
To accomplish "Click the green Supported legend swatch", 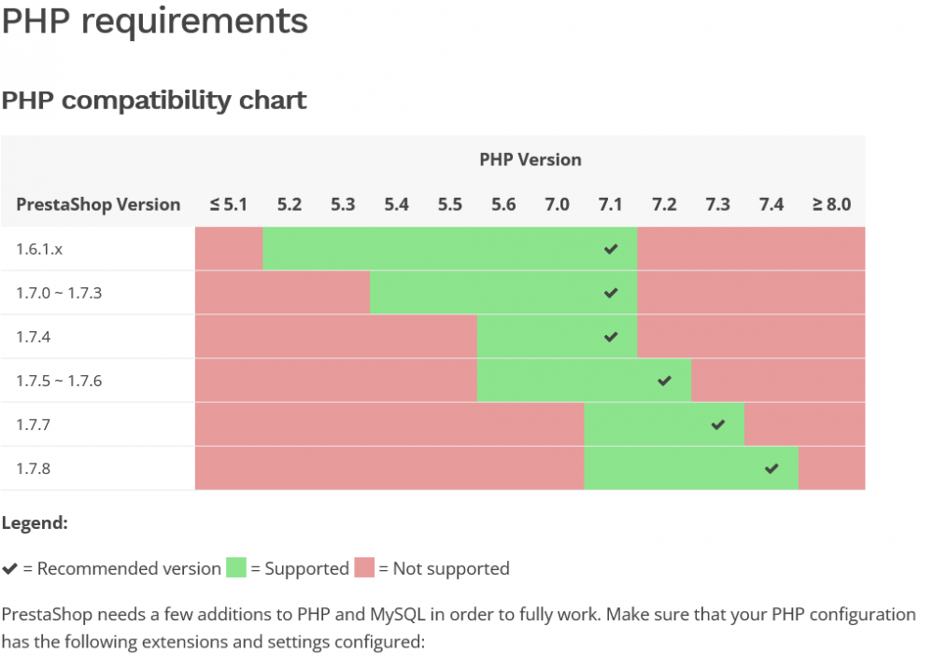I will point(236,567).
